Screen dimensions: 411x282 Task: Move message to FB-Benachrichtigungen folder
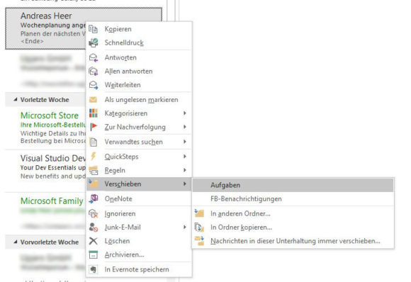293,198
